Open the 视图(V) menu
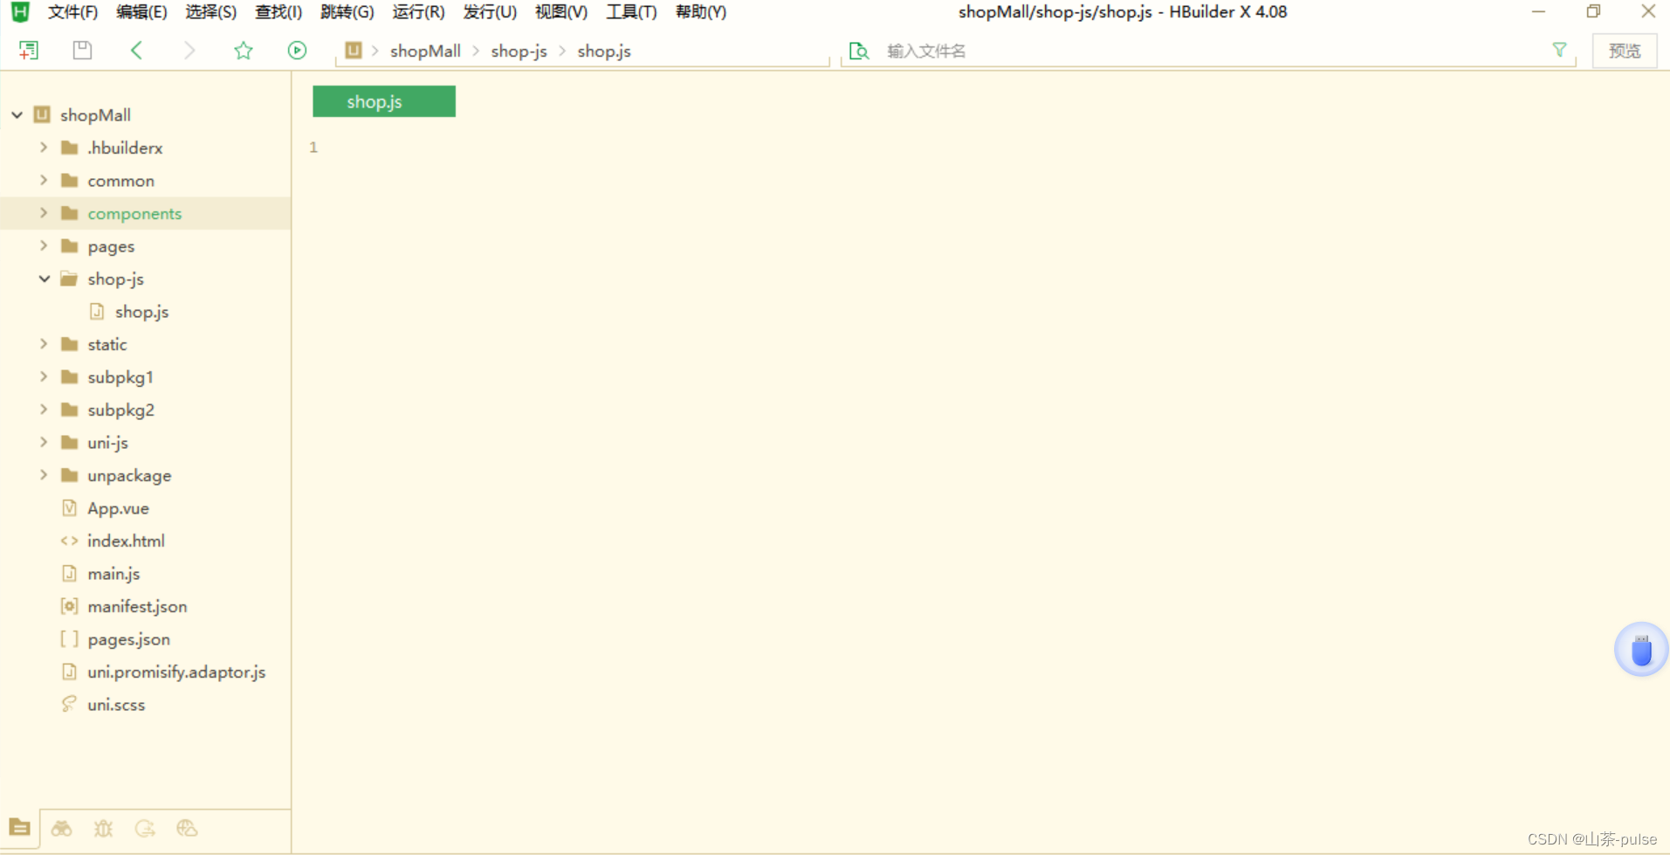Screen dimensions: 1670x855 coord(561,12)
